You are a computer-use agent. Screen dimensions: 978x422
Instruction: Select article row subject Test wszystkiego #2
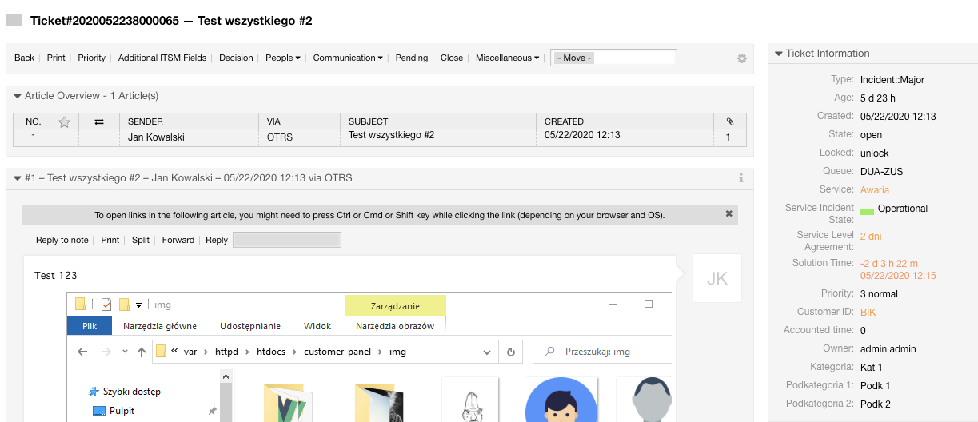coord(391,136)
